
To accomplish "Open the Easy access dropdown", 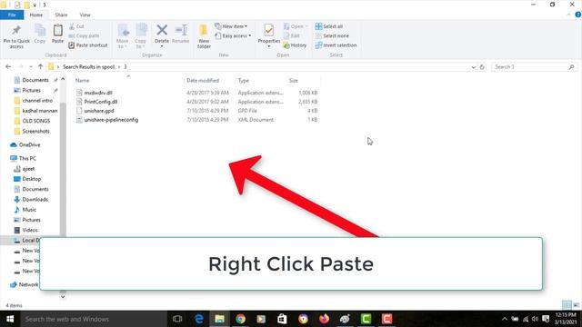I will [233, 36].
